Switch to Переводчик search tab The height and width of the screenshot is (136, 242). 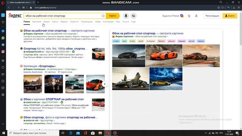(x=87, y=22)
